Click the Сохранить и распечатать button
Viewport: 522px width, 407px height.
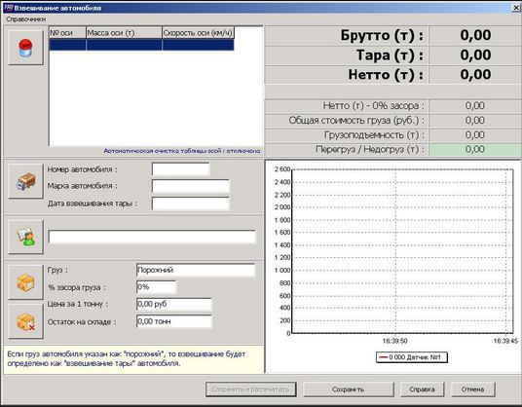coord(250,389)
